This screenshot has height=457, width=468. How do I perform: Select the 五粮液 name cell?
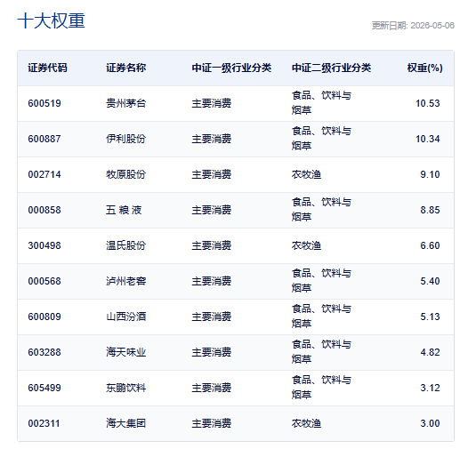pos(124,210)
